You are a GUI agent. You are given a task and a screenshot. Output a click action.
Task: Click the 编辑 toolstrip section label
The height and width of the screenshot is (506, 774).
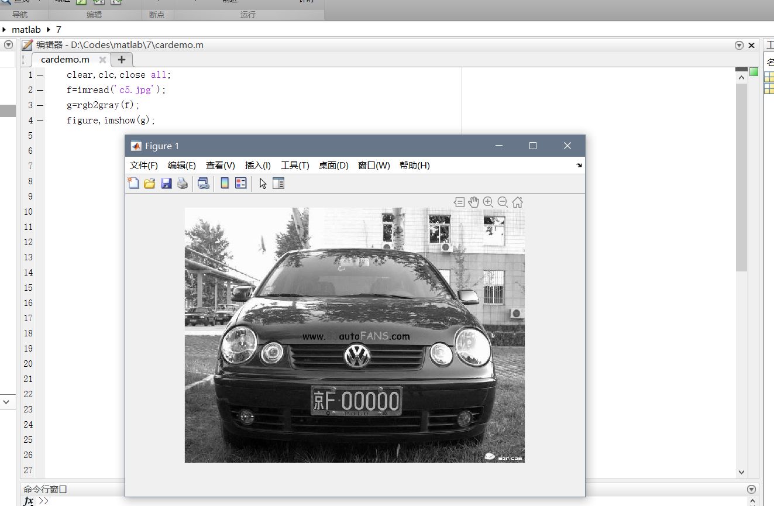[x=94, y=15]
